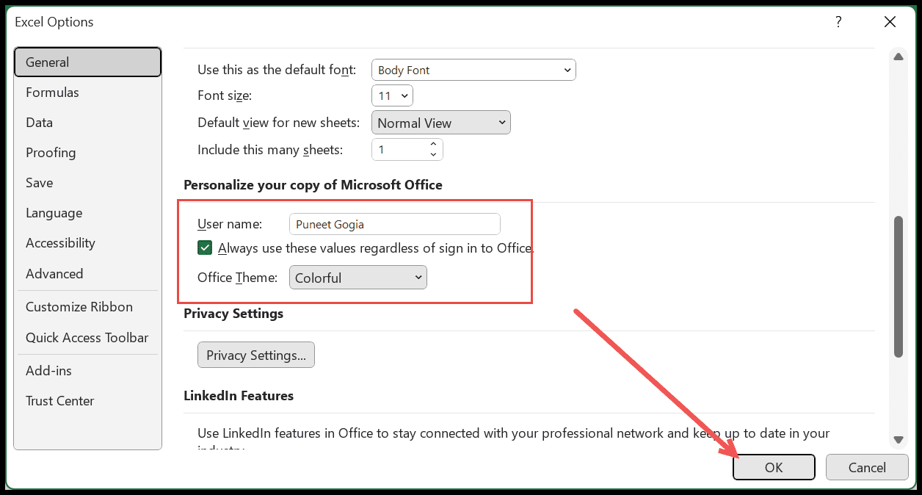Click the vertical scrollbar thumb
This screenshot has height=495, width=922.
click(x=898, y=286)
